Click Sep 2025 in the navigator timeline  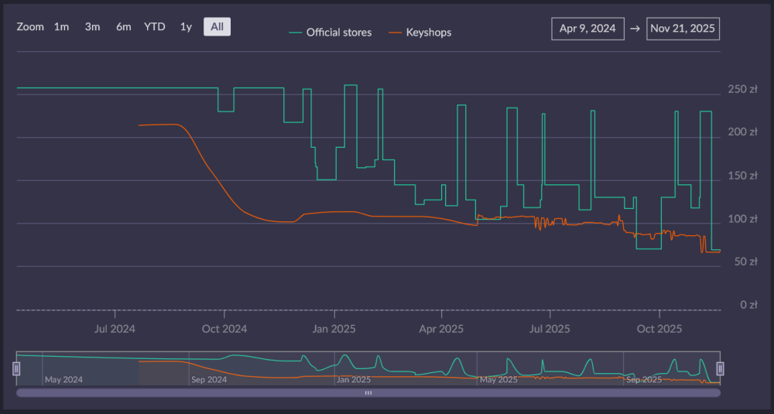(x=644, y=380)
